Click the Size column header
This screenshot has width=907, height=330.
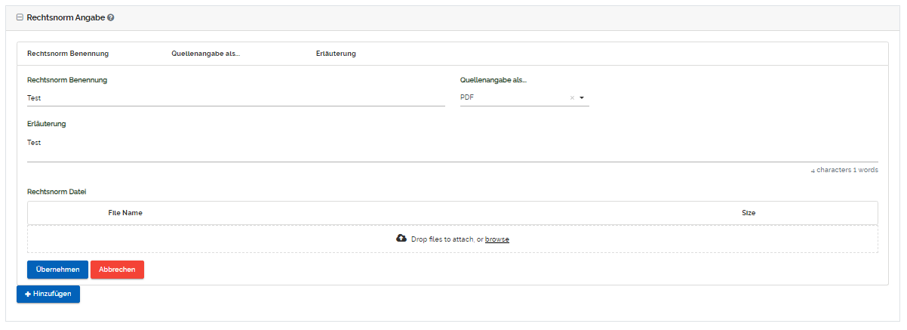click(749, 213)
